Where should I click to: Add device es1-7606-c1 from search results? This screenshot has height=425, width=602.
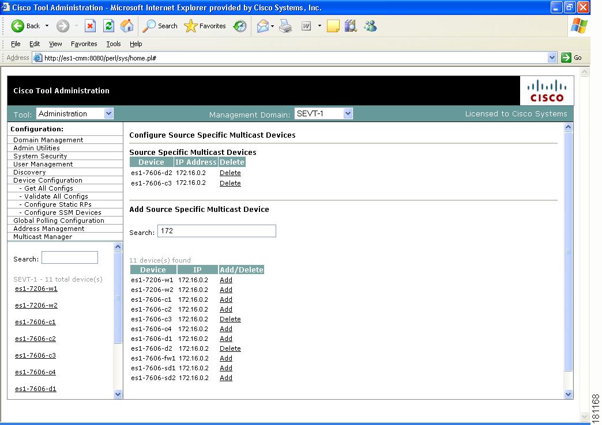[226, 299]
